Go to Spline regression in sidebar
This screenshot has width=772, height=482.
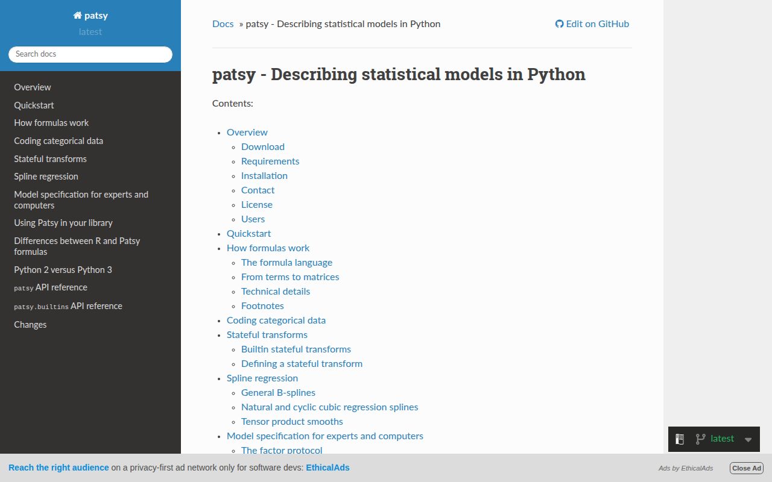tap(90, 177)
